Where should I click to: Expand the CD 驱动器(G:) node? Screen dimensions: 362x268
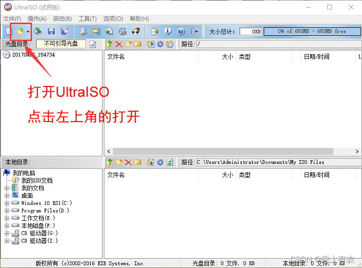tap(7, 233)
